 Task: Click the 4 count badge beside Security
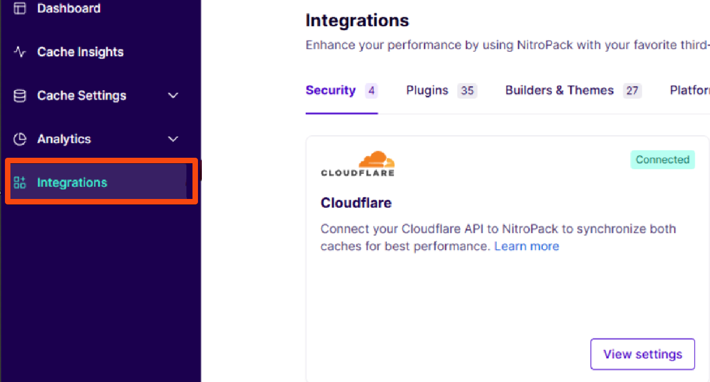[371, 91]
